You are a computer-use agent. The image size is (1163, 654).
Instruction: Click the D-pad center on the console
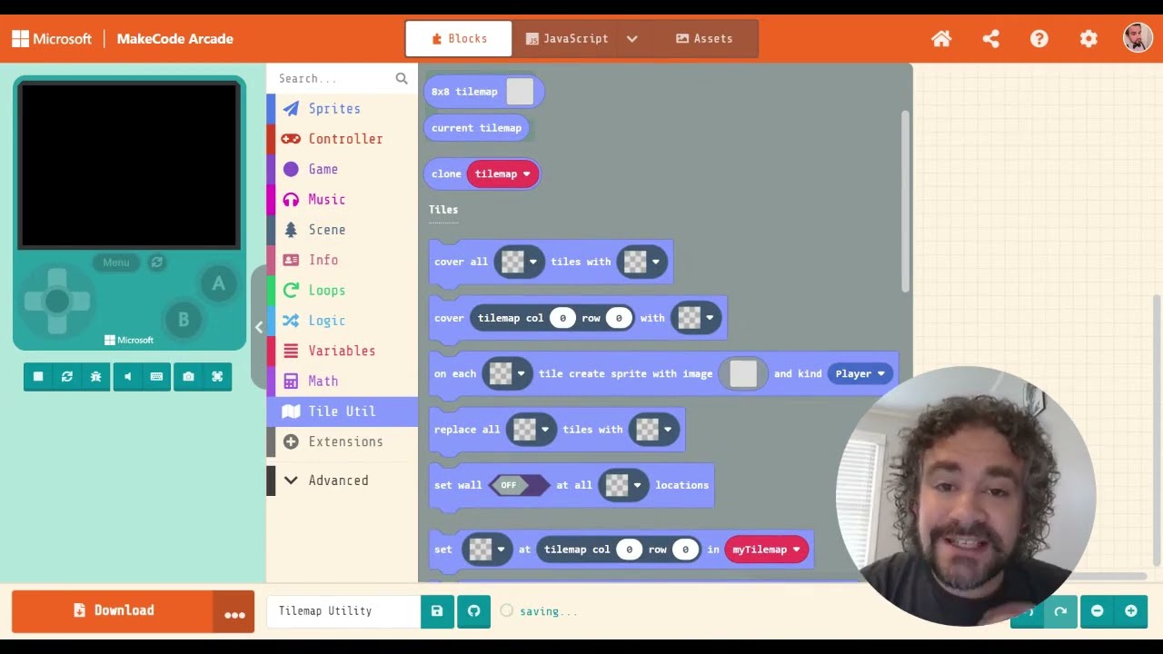coord(57,301)
